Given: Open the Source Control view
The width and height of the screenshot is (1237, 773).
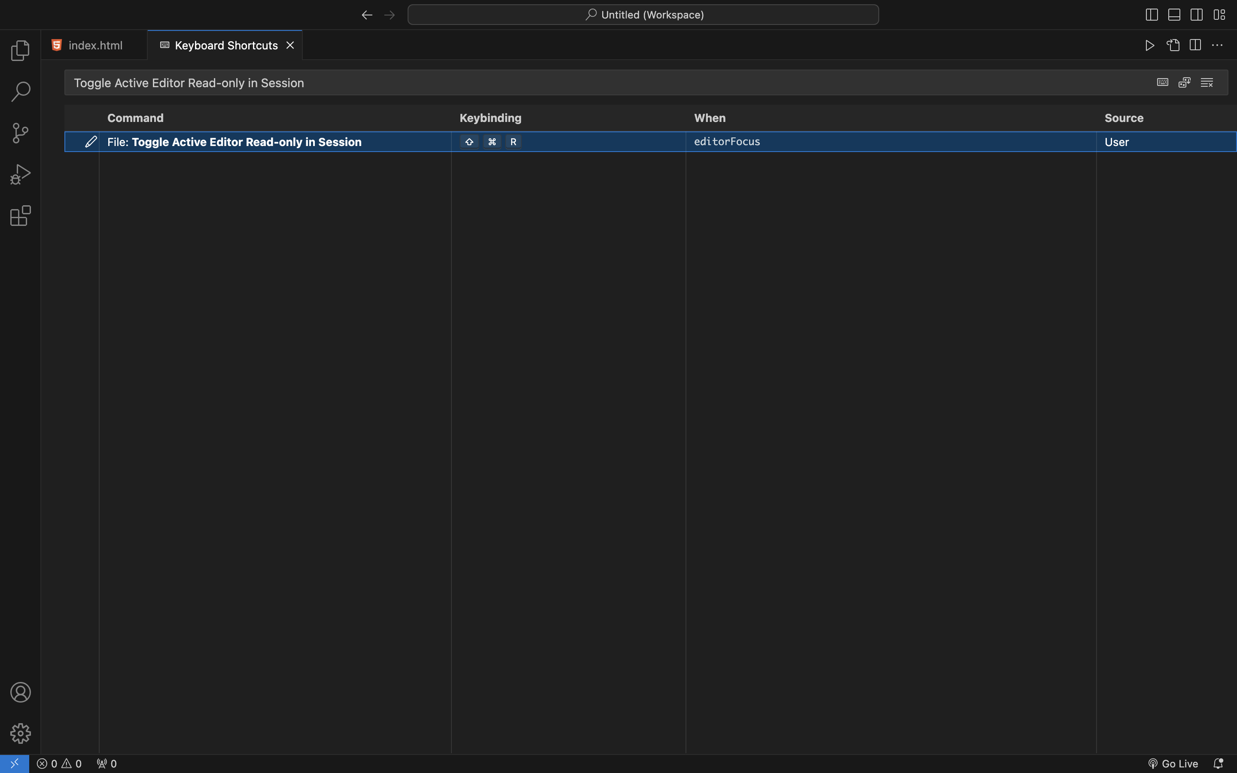Looking at the screenshot, I should pyautogui.click(x=21, y=133).
